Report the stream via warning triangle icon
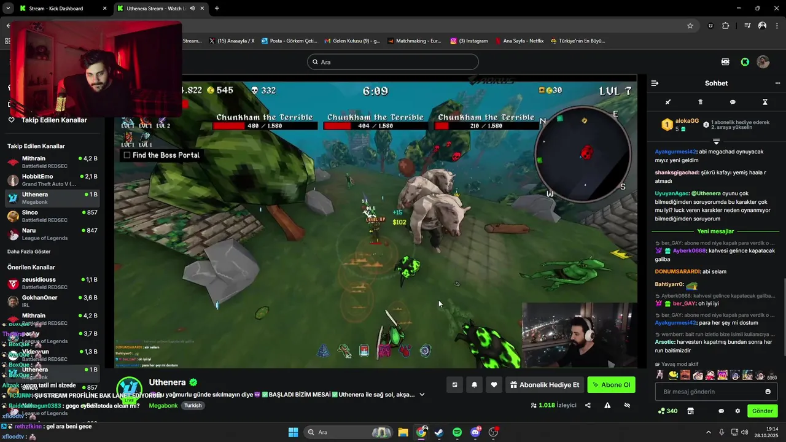The image size is (786, 442). click(607, 405)
